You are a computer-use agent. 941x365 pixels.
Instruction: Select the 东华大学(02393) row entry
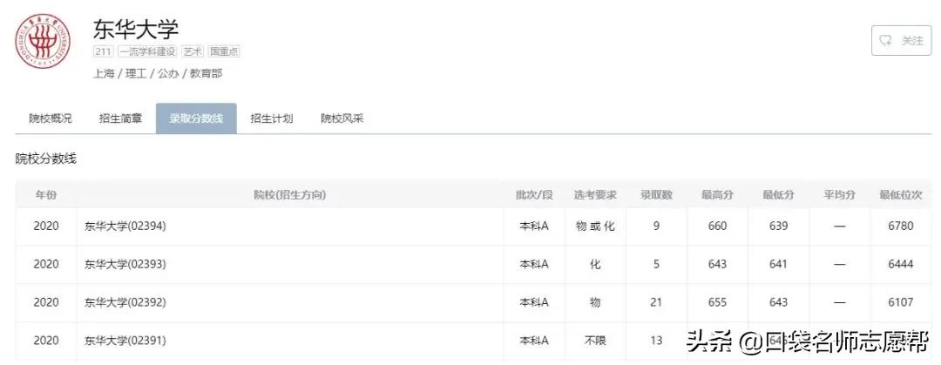pos(125,264)
